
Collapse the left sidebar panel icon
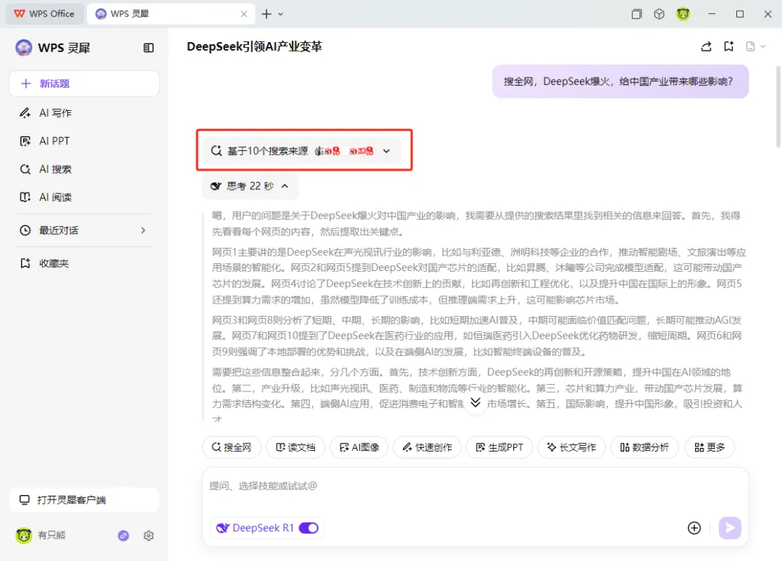[148, 48]
